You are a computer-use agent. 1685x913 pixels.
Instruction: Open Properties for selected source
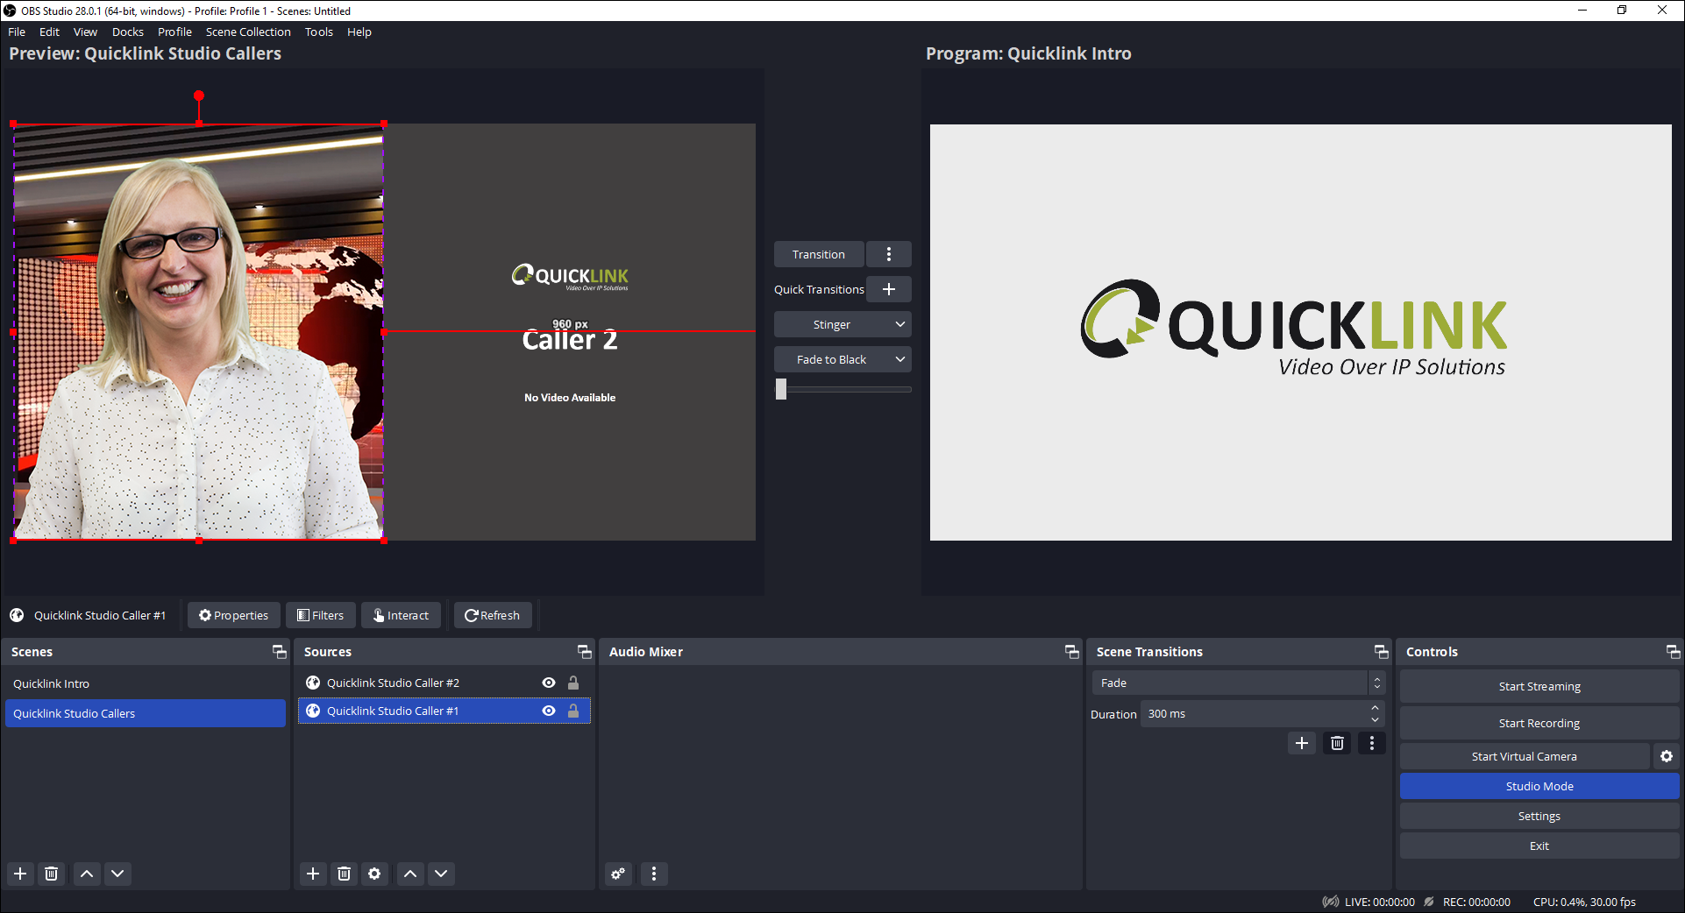point(233,615)
